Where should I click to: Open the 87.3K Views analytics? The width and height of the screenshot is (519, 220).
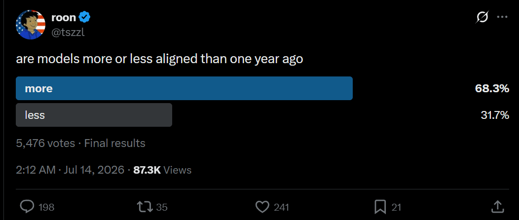[x=162, y=170]
